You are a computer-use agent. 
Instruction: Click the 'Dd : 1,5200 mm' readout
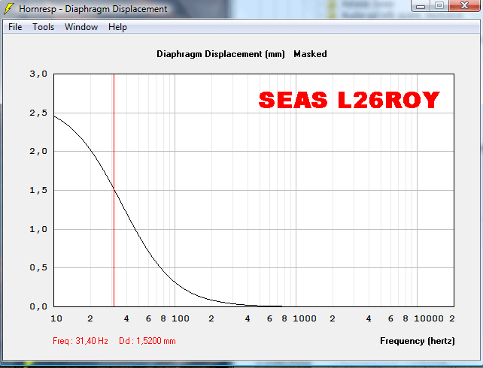147,341
